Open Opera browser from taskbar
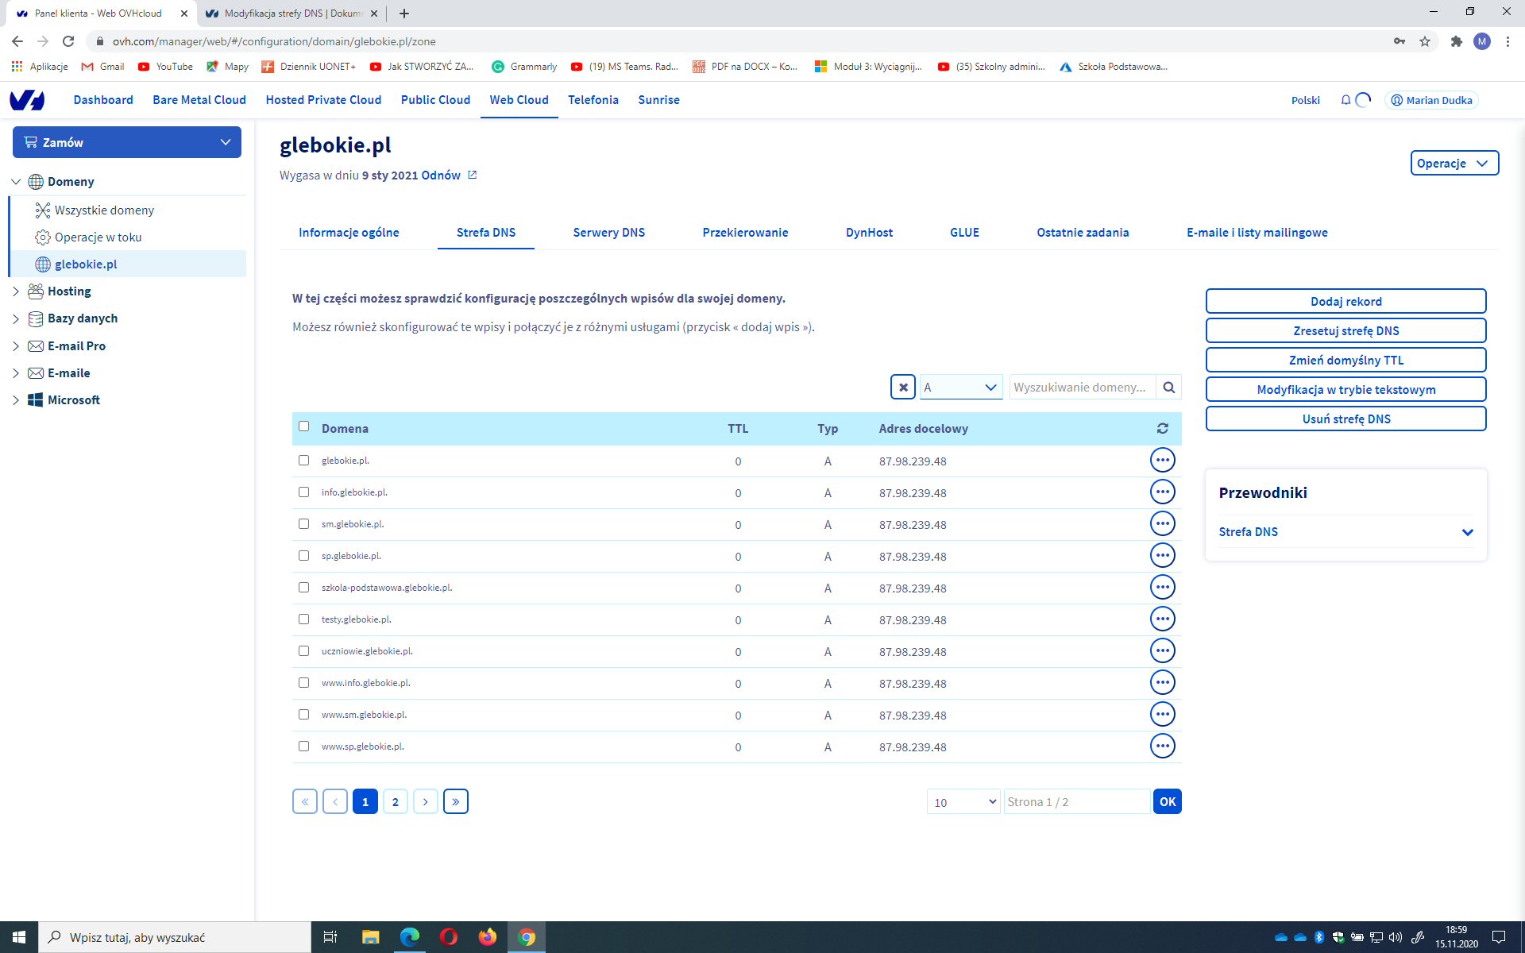1525x953 pixels. pos(448,937)
